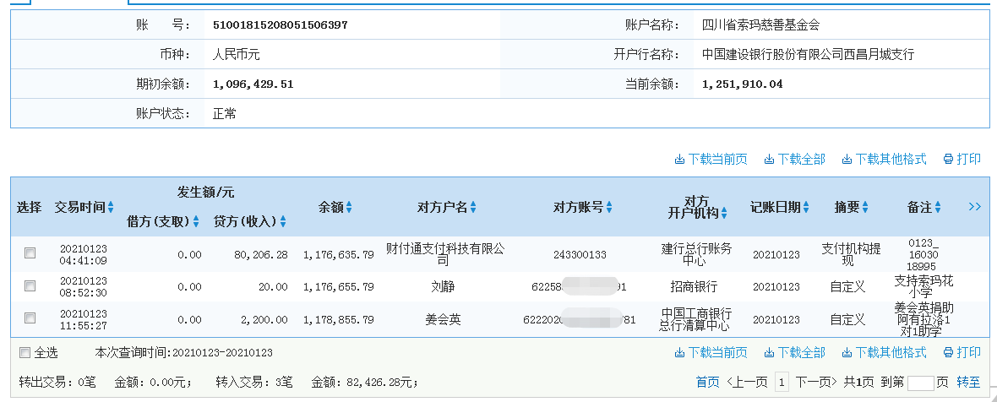Click the top 打印 print icon
Image resolution: width=997 pixels, height=402 pixels.
[949, 159]
